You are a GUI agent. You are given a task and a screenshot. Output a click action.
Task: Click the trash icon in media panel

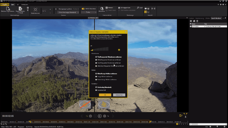click(x=197, y=21)
